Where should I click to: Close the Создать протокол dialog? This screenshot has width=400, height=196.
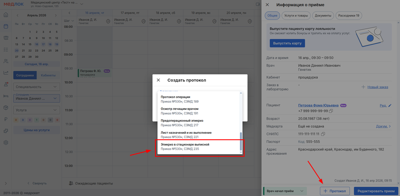pos(158,80)
